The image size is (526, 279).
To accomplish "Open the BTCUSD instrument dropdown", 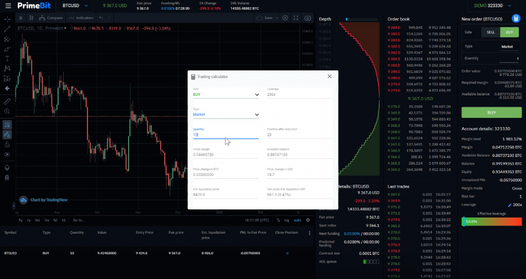I will pos(75,6).
